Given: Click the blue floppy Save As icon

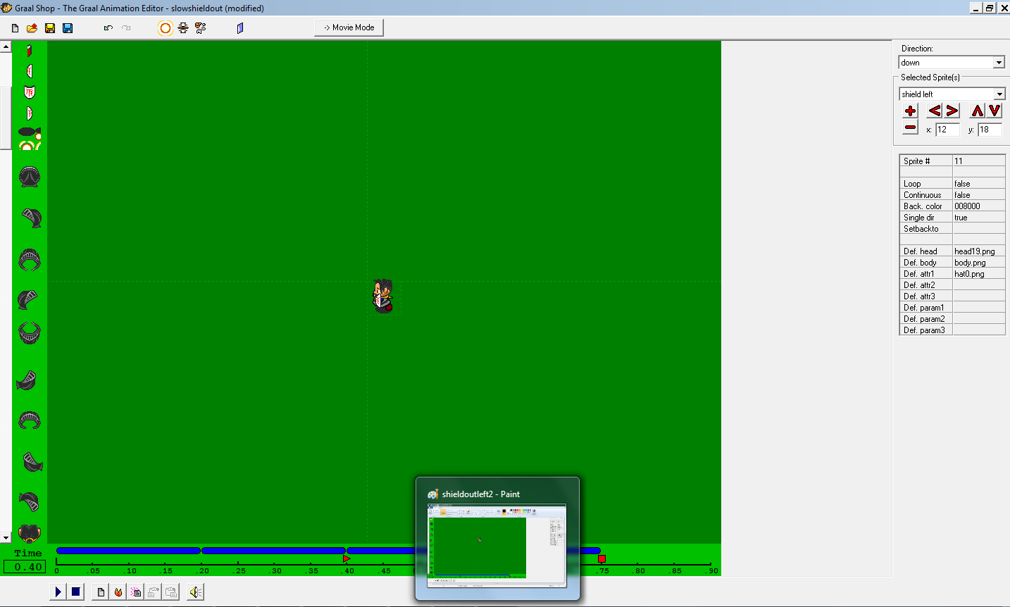Looking at the screenshot, I should [68, 28].
